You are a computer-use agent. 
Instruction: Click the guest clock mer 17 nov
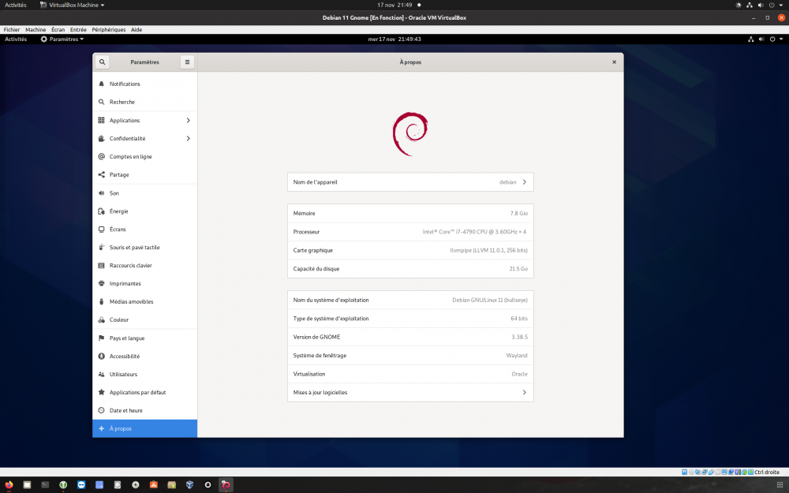394,39
